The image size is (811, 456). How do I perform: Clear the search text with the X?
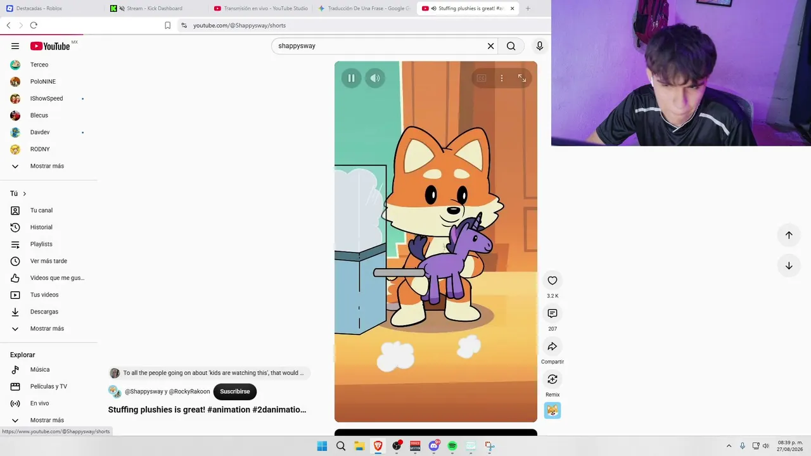(490, 46)
